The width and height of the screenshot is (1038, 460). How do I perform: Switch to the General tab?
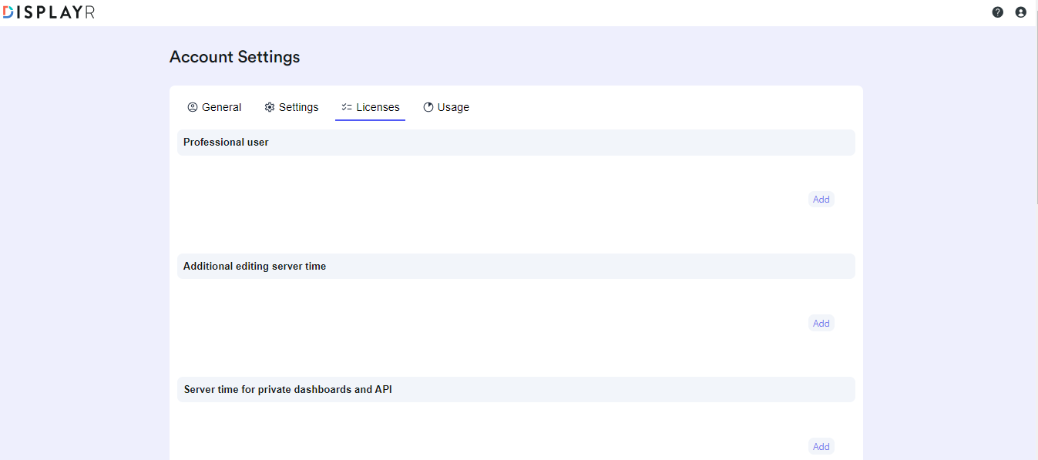pyautogui.click(x=215, y=107)
